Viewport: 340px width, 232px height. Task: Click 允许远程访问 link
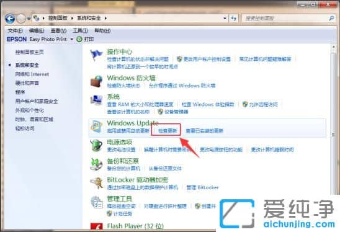point(263,104)
